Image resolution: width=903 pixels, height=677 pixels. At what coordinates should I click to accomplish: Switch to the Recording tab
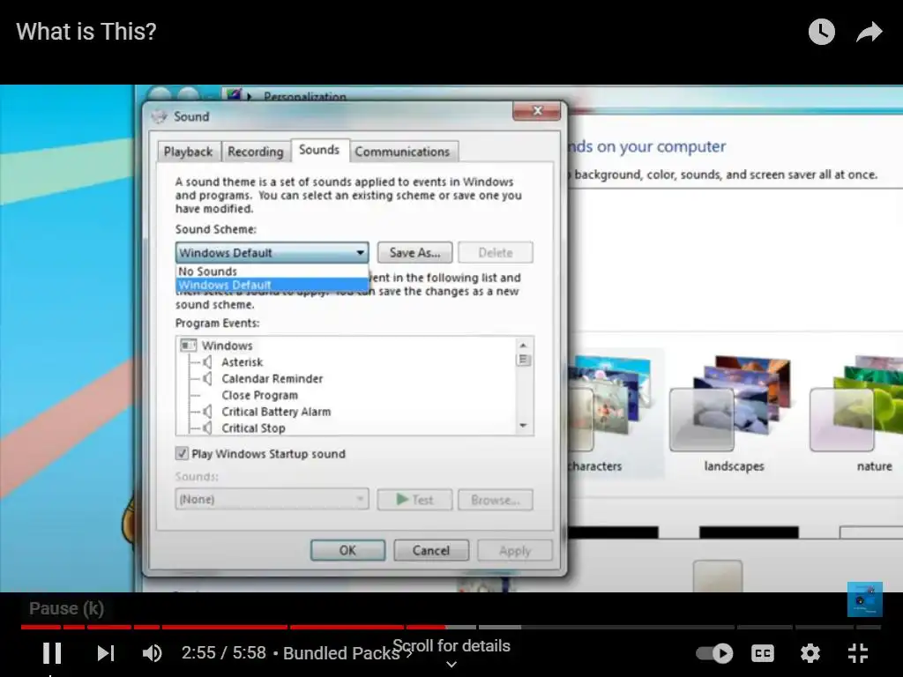coord(256,152)
